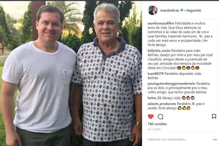
Task: Click the blue verified badge
Action: click(x=182, y=10)
